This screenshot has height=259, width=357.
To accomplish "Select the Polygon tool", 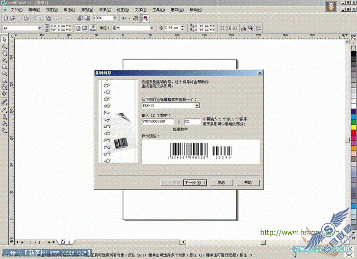I will pos(4,81).
